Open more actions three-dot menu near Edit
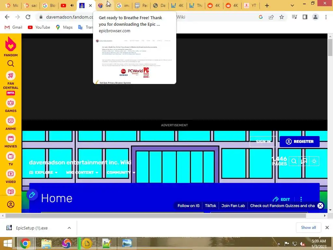 click(x=301, y=199)
